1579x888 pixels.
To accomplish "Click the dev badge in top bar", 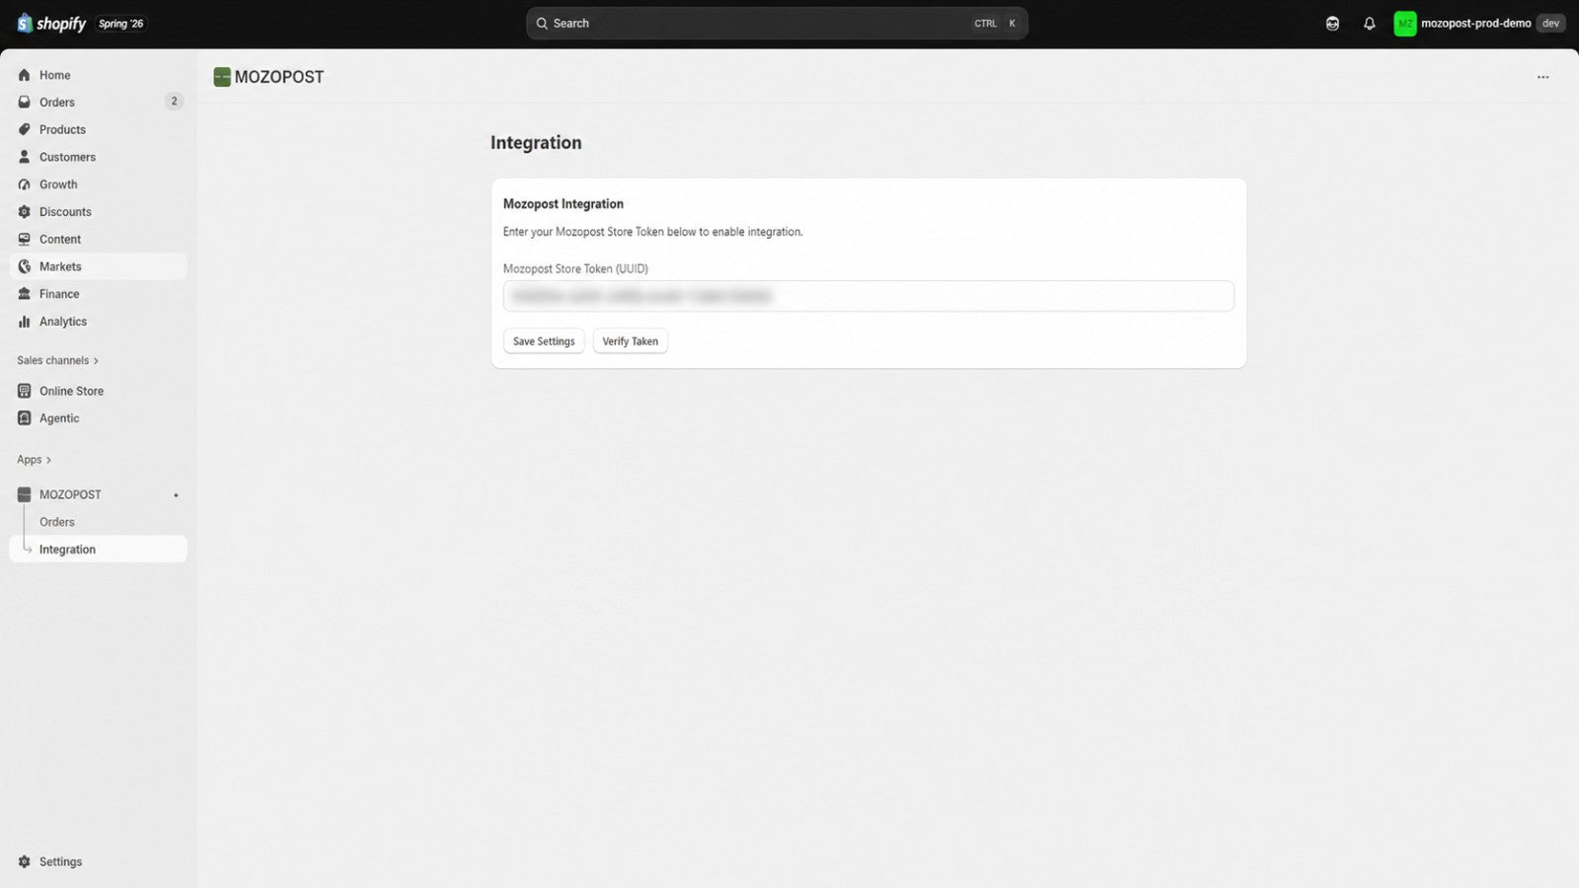I will [1551, 24].
